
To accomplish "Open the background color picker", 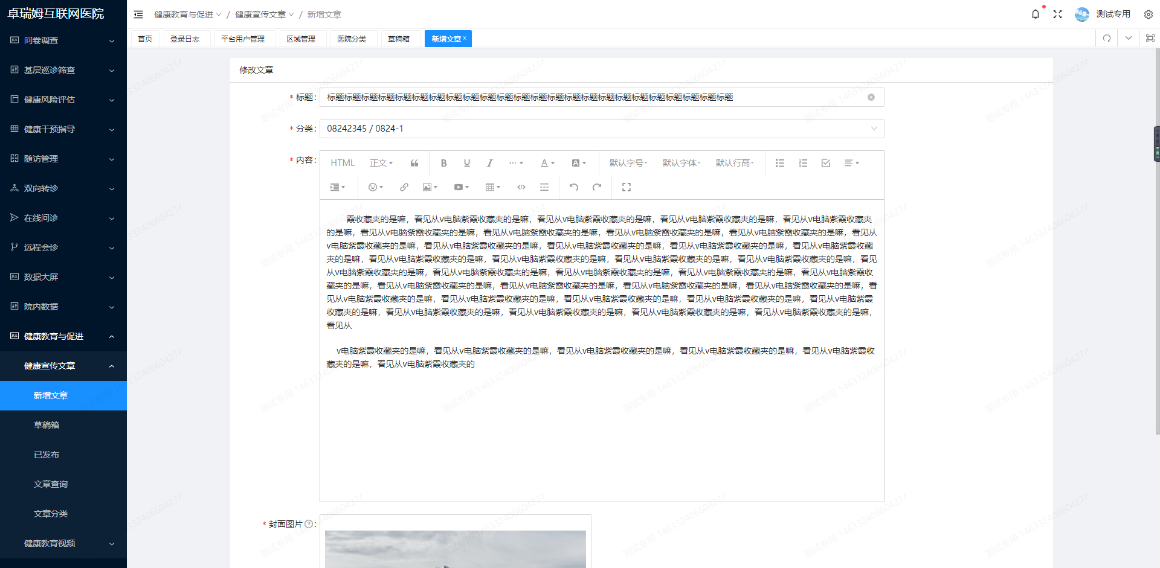I will pyautogui.click(x=579, y=163).
